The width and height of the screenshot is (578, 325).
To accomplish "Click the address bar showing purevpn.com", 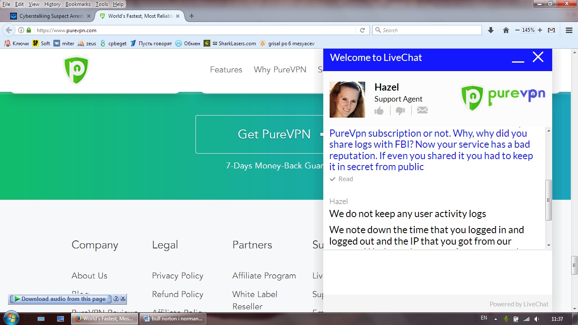I will (195, 30).
